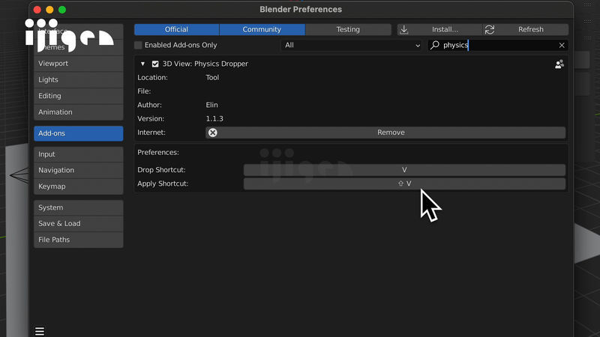Screen dimensions: 600x337
Task: Open the File Paths preferences section
Action: [79, 240]
